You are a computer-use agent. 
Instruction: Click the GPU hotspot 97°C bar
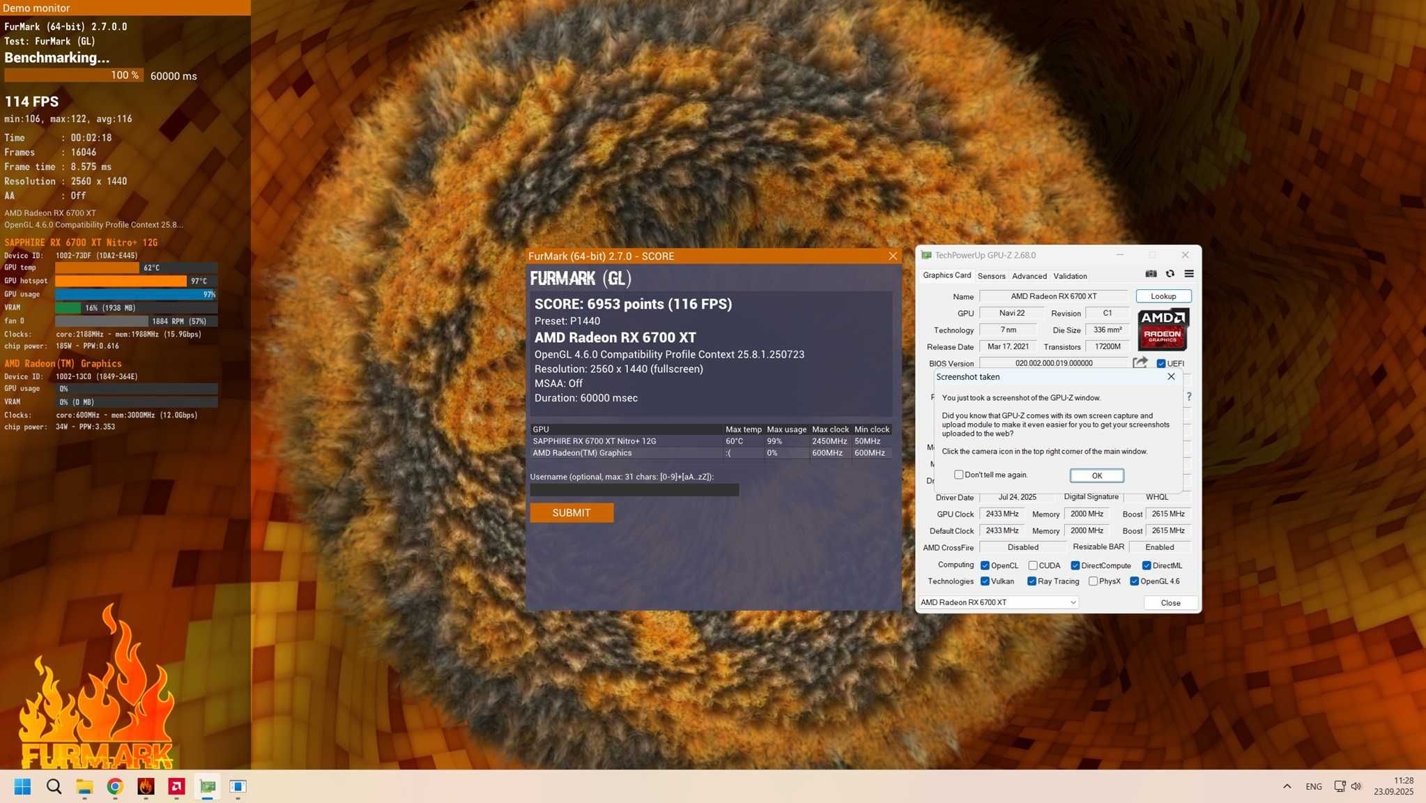pos(137,281)
